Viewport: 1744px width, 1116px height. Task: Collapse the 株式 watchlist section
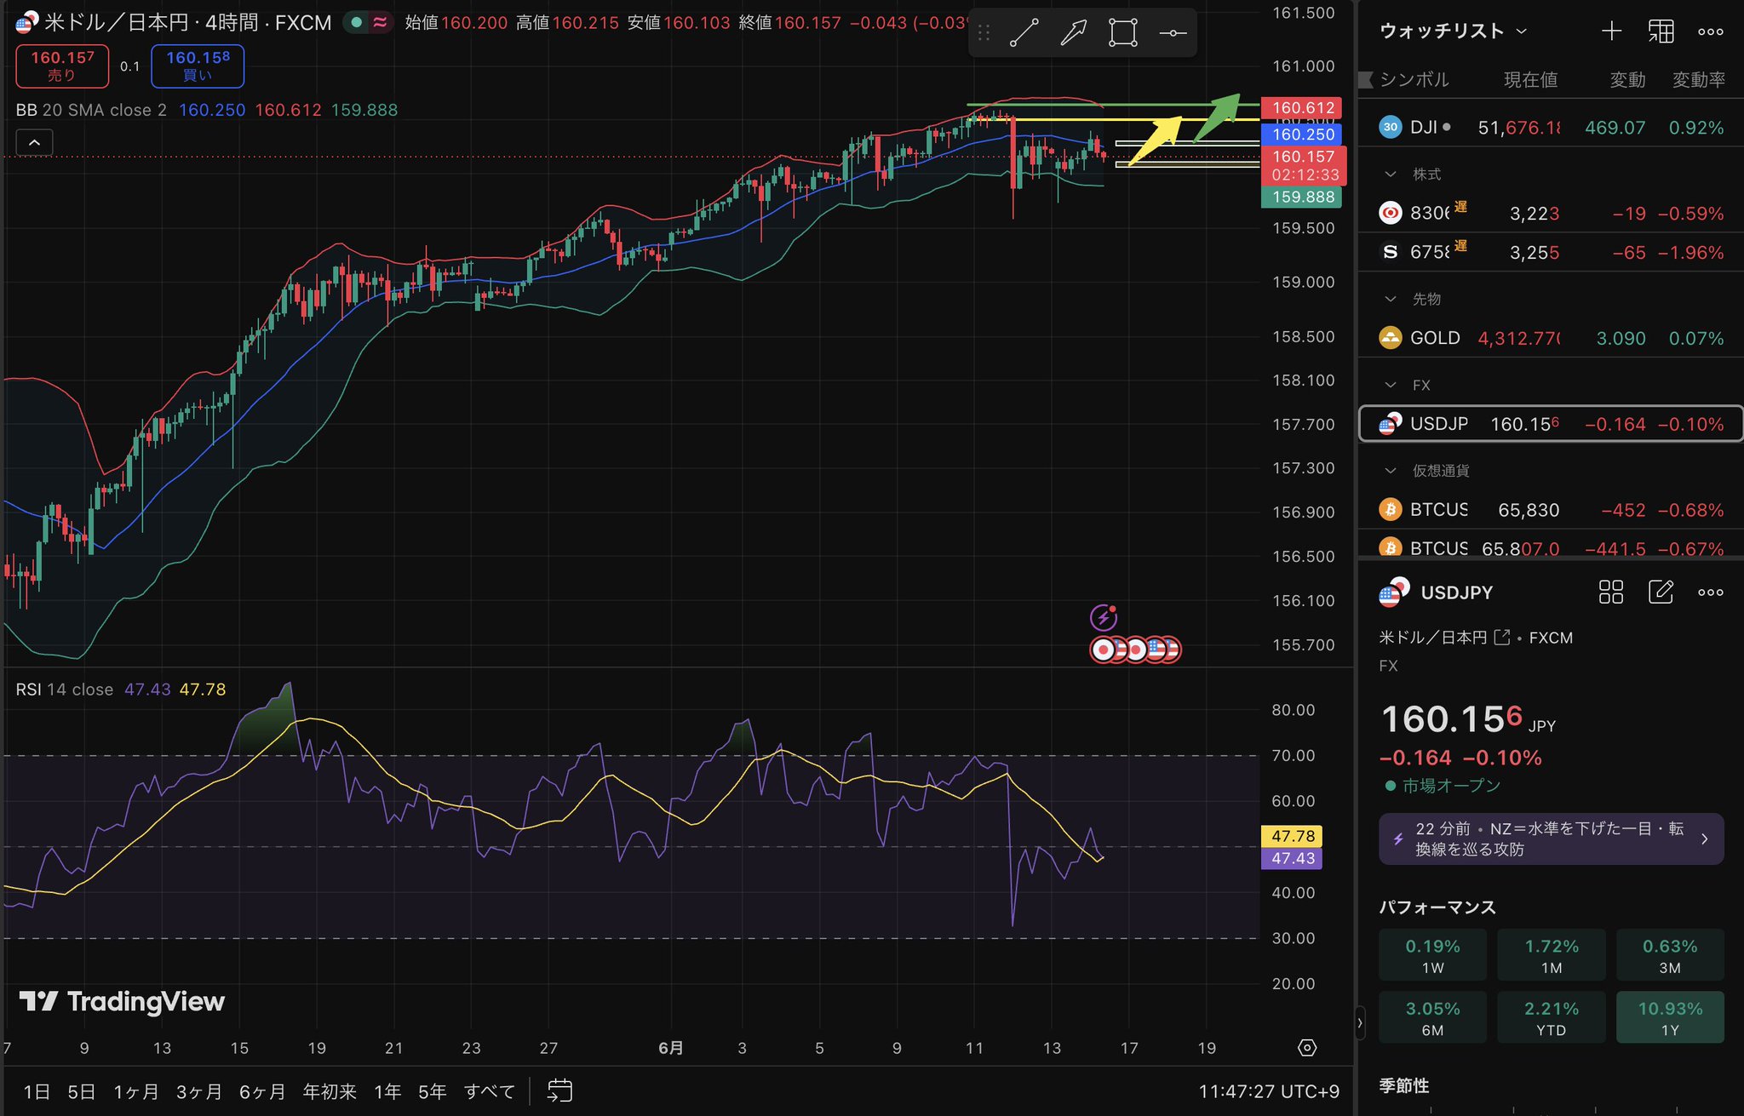1391,175
